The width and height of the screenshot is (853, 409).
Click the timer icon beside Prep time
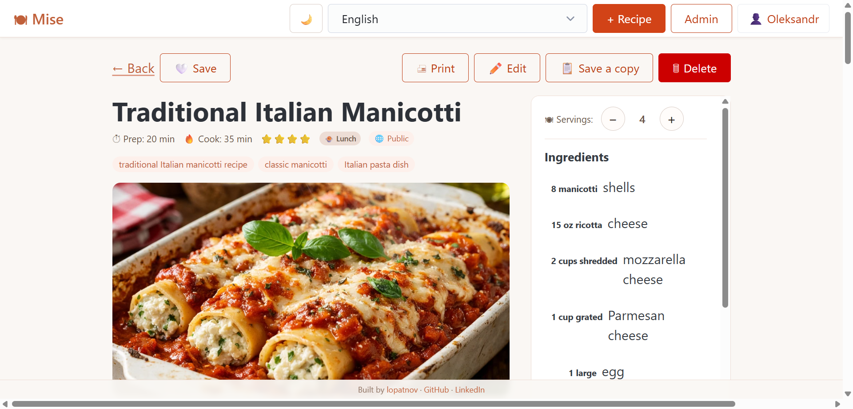[116, 139]
